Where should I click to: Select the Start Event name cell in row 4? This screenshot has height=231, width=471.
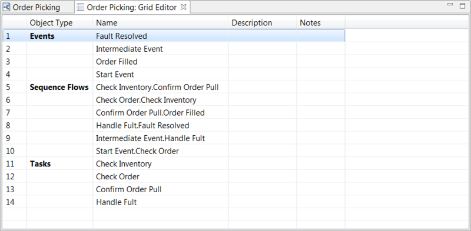[x=160, y=75]
